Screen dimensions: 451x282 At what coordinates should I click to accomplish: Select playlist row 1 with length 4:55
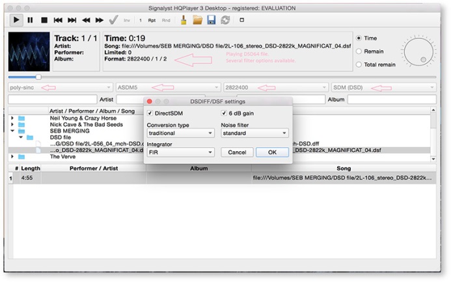coord(222,178)
